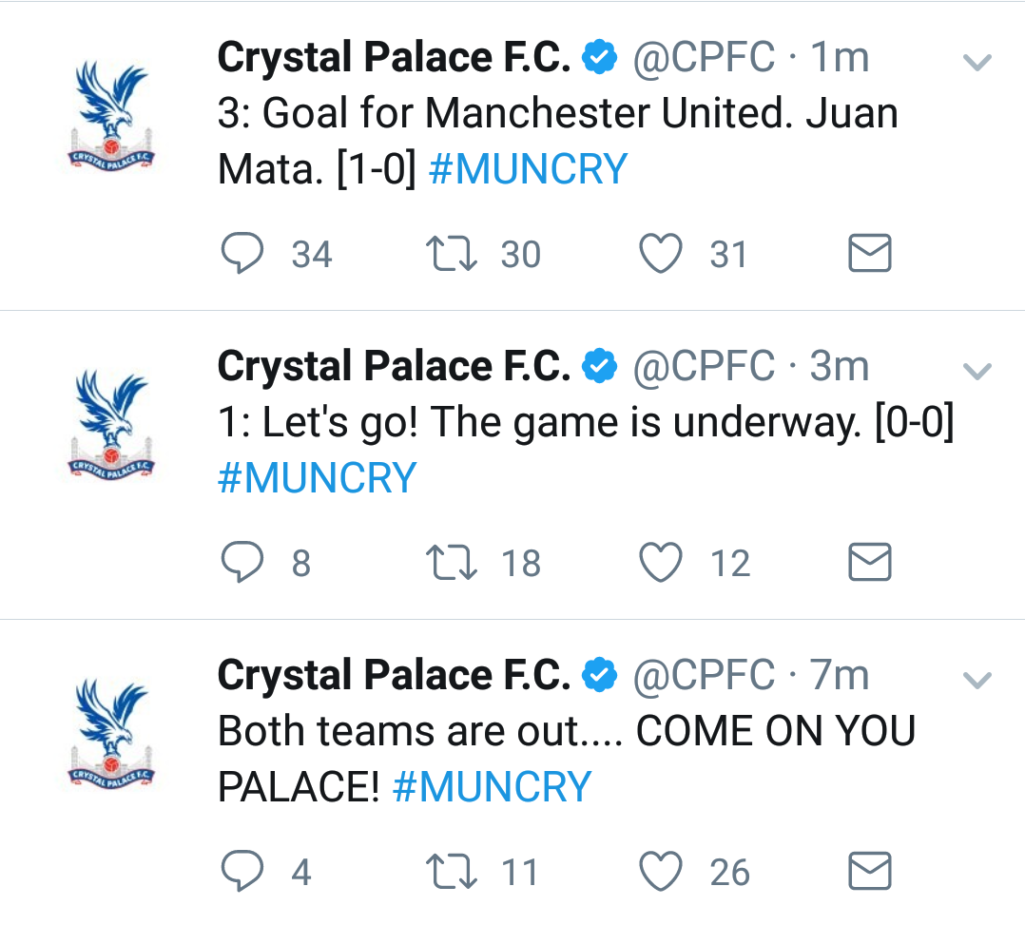
Task: Open #MUNCRY hashtag in the underway tweet
Action: [317, 478]
